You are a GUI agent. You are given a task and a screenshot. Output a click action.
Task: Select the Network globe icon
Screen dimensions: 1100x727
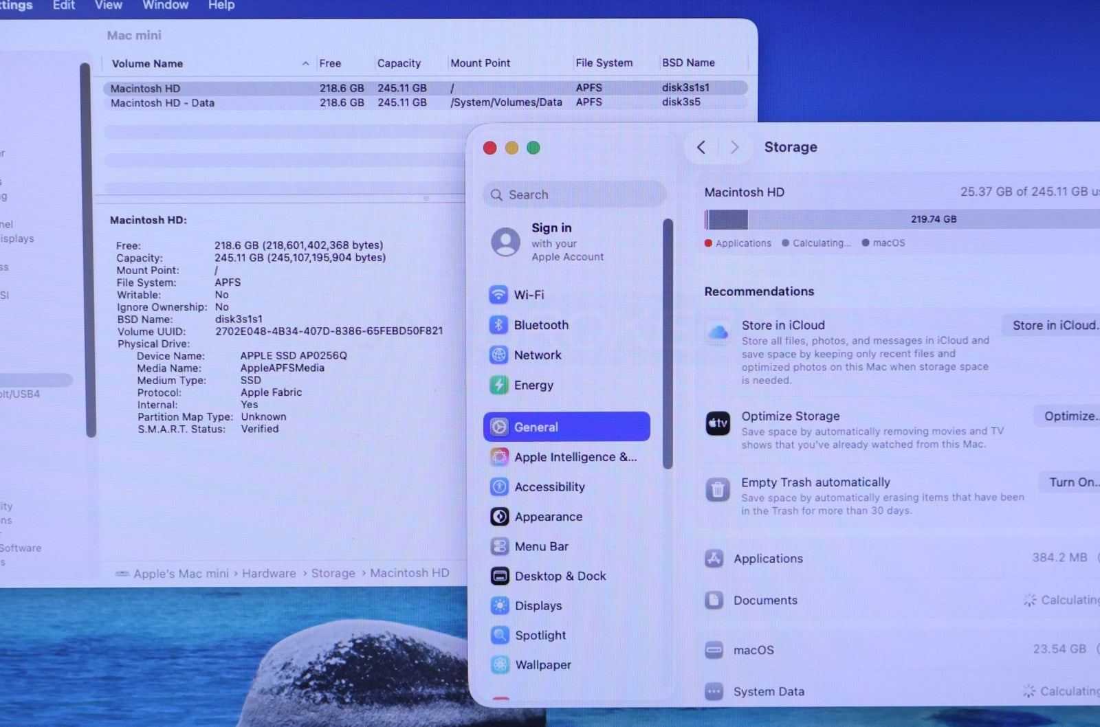(498, 355)
